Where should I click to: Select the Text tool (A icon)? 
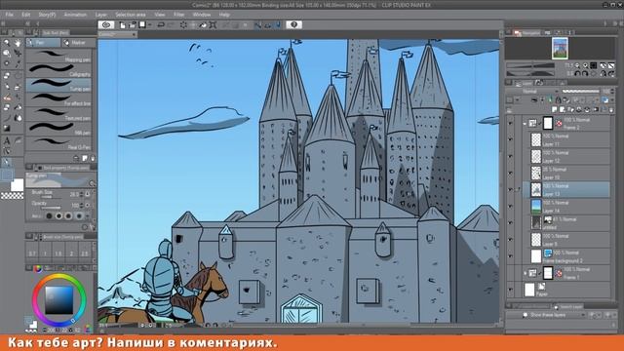[x=7, y=140]
